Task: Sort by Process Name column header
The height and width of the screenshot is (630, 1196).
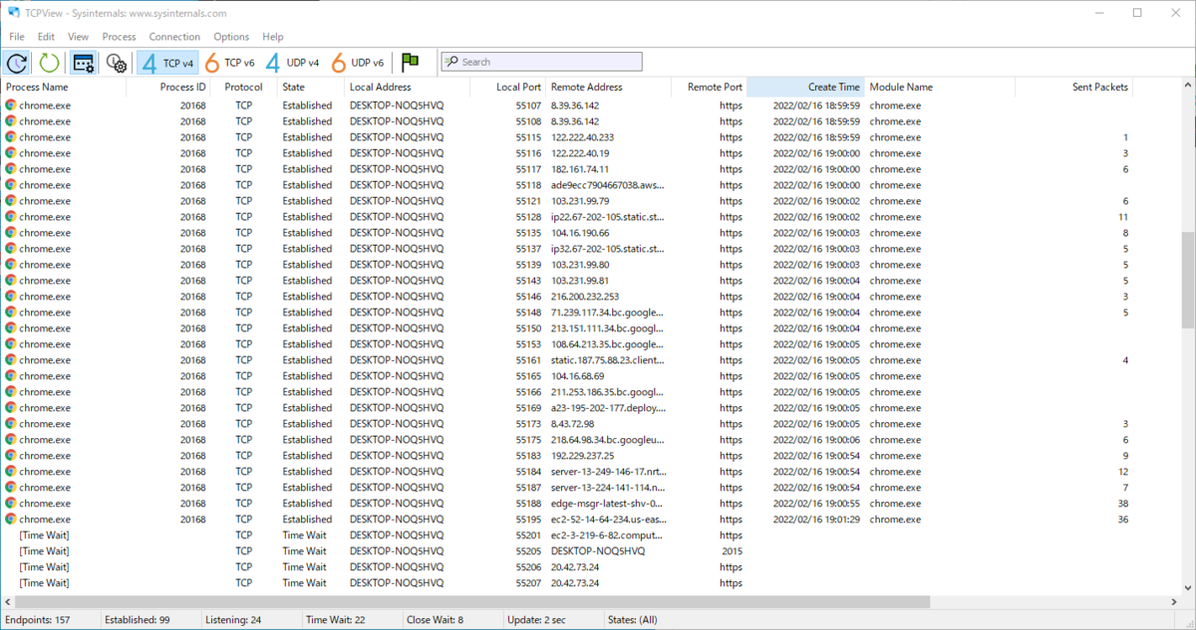Action: coord(64,88)
